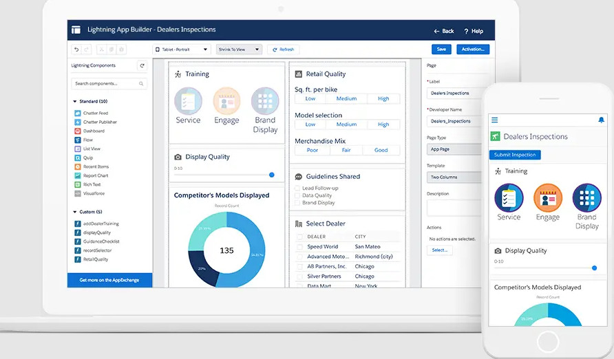Click the paste icon in toolbar
This screenshot has width=614, height=359.
pyautogui.click(x=121, y=50)
